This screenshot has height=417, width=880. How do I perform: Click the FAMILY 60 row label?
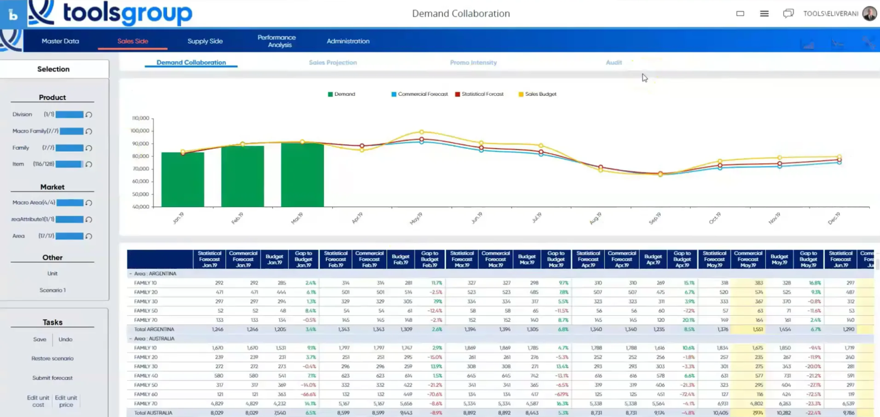point(146,394)
